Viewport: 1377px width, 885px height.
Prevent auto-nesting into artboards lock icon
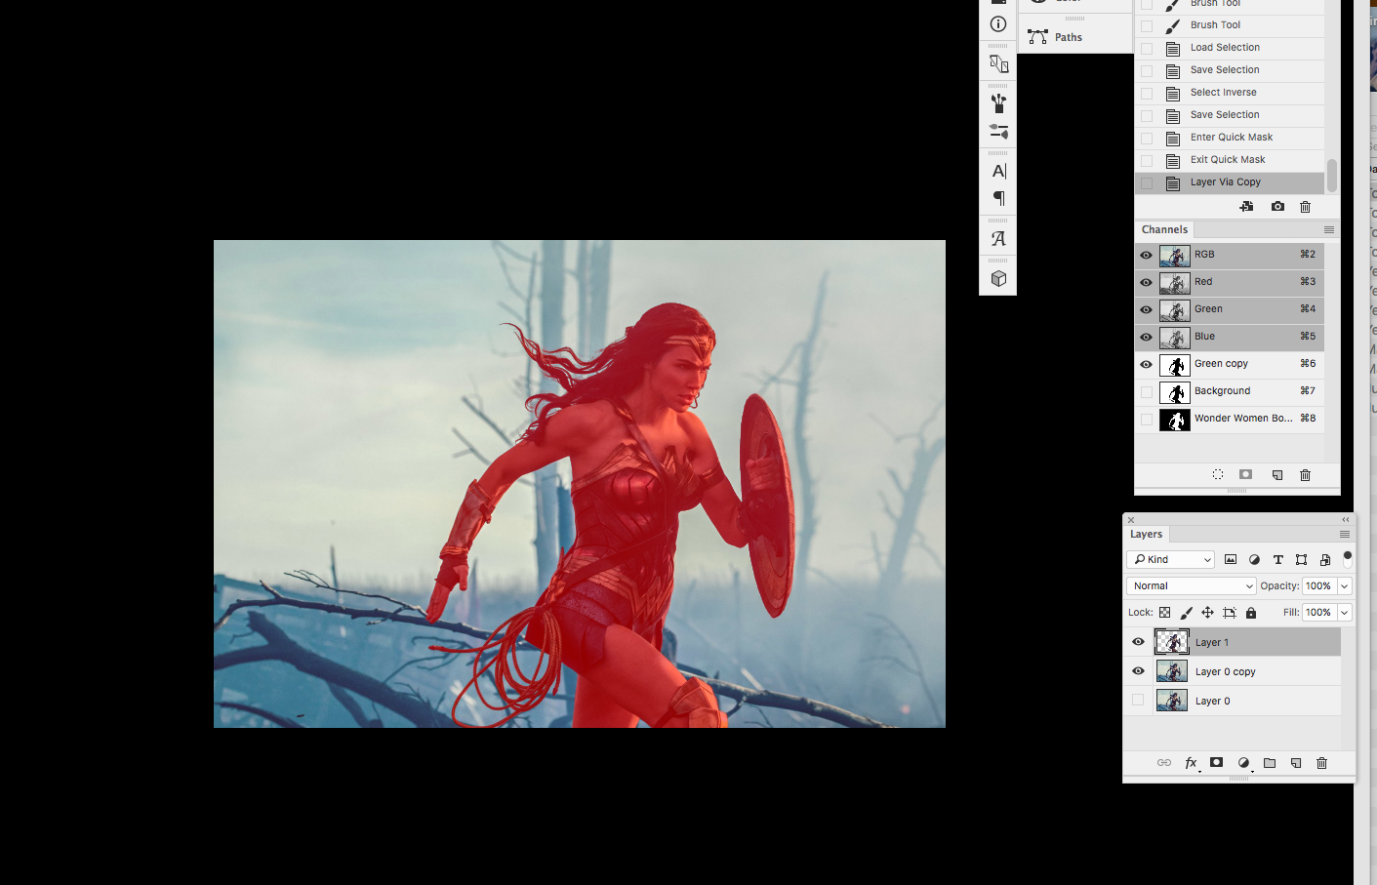[x=1230, y=613]
